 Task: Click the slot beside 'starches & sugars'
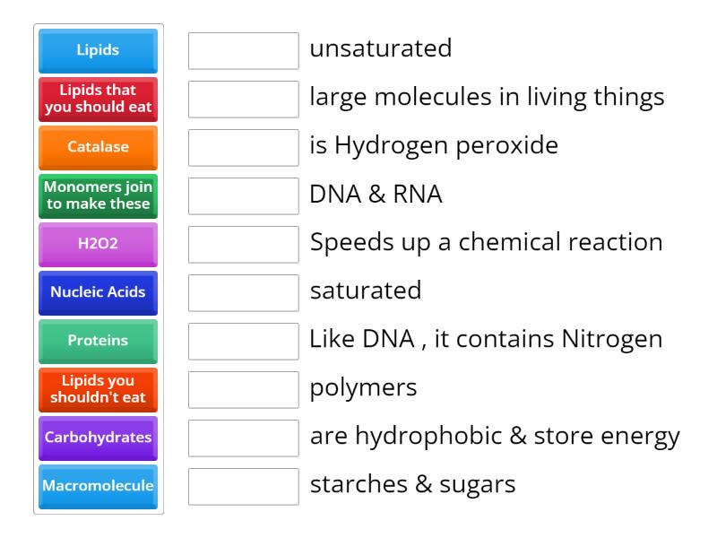243,486
